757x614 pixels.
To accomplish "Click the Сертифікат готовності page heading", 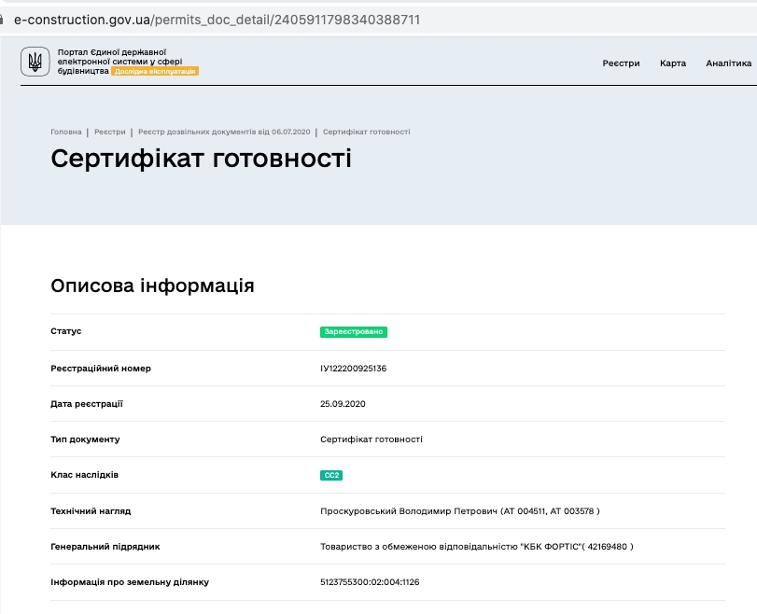I will coord(202,159).
